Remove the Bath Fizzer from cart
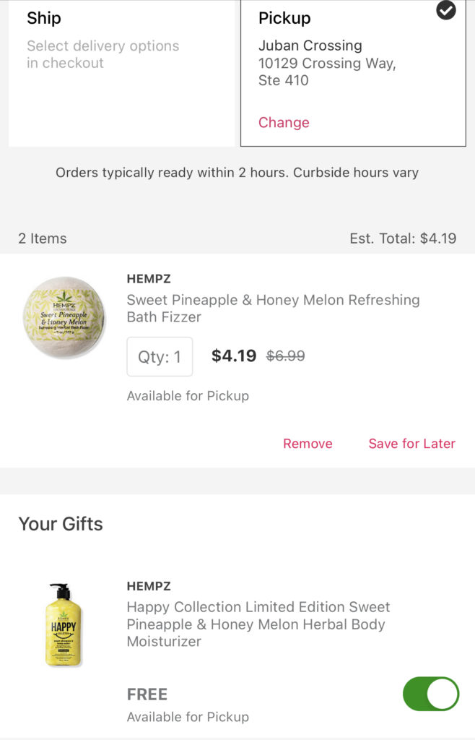The width and height of the screenshot is (475, 740). [x=308, y=444]
